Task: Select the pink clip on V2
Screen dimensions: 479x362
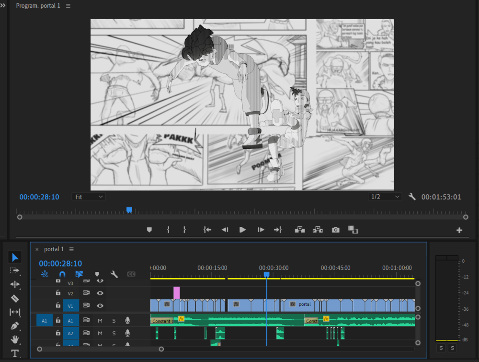Action: point(177,292)
